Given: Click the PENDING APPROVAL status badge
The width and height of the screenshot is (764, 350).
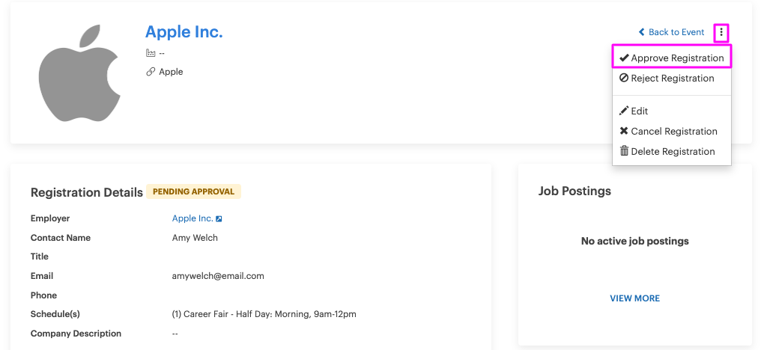Looking at the screenshot, I should tap(193, 191).
